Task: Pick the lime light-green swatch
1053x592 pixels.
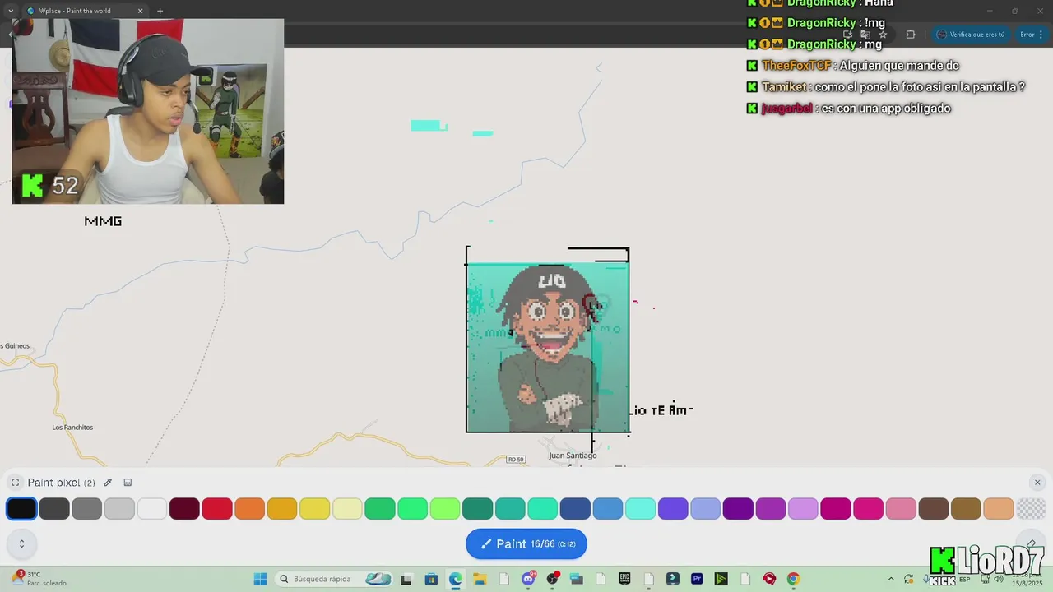Action: point(445,509)
